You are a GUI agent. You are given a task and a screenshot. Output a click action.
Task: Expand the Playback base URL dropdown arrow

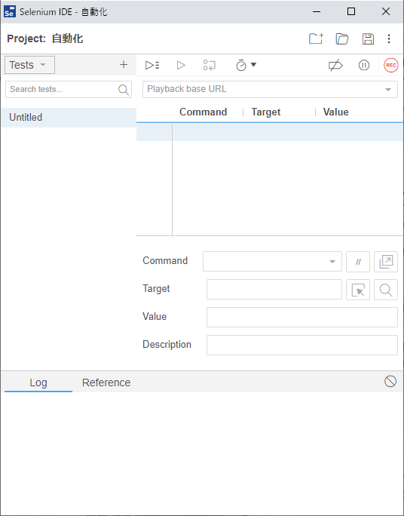[x=388, y=90]
